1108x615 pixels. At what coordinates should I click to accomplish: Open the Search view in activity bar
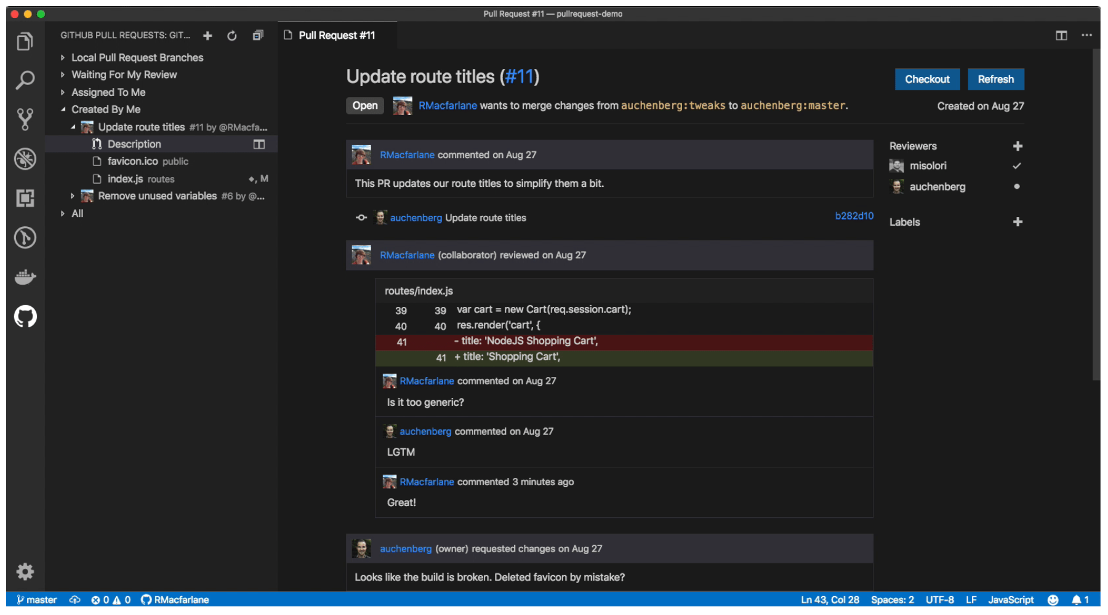coord(25,80)
